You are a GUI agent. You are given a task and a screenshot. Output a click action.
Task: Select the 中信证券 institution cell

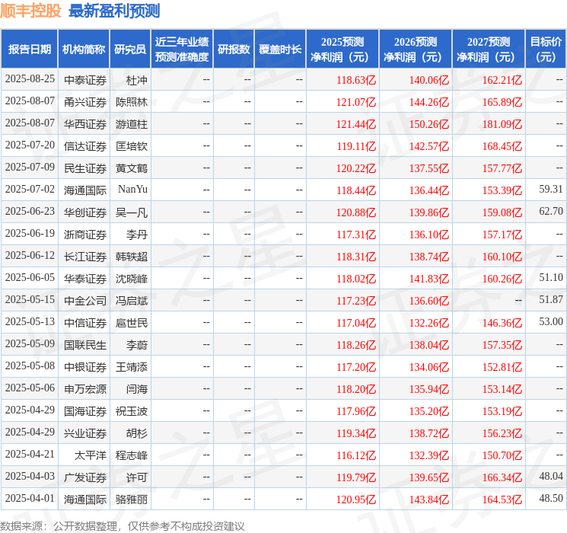coord(85,322)
